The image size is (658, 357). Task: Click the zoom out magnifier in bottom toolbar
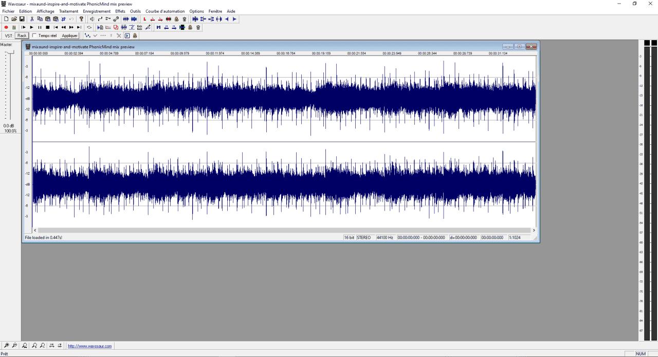coord(14,346)
